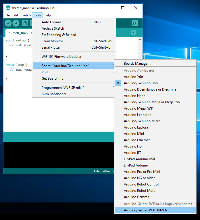Choose Arduino Gemma board
This screenshot has width=200, height=220.
[x=155, y=197]
